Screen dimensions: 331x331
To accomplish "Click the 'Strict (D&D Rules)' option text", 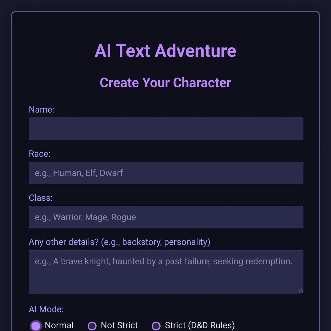I will (200, 325).
